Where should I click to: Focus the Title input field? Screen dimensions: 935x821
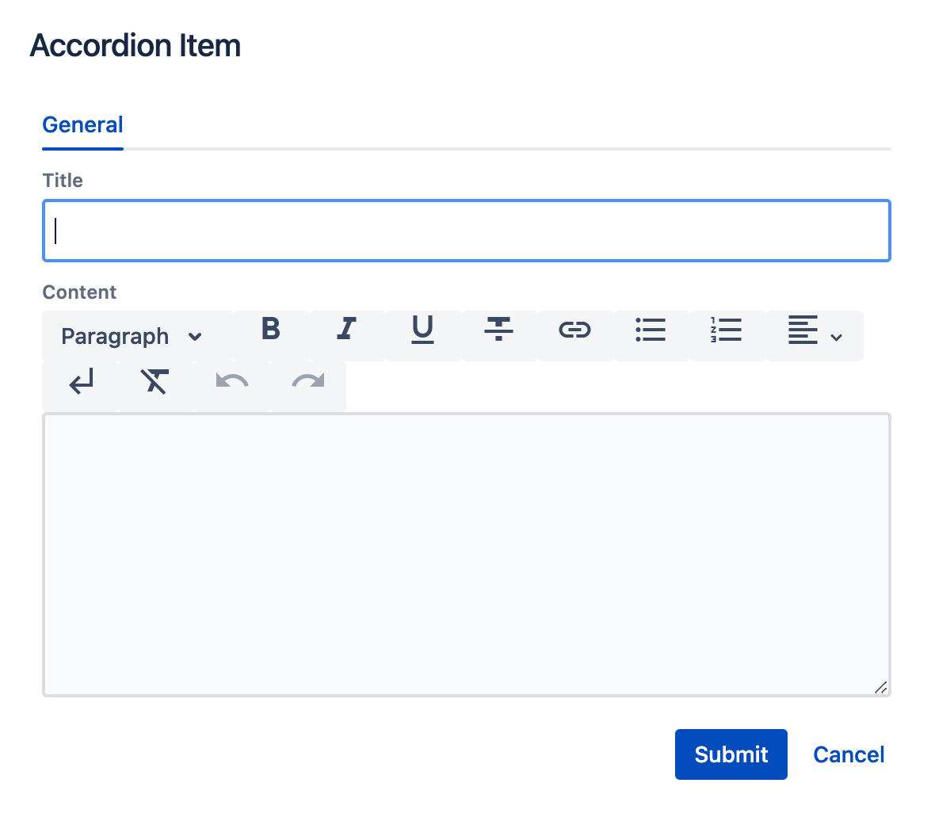466,231
